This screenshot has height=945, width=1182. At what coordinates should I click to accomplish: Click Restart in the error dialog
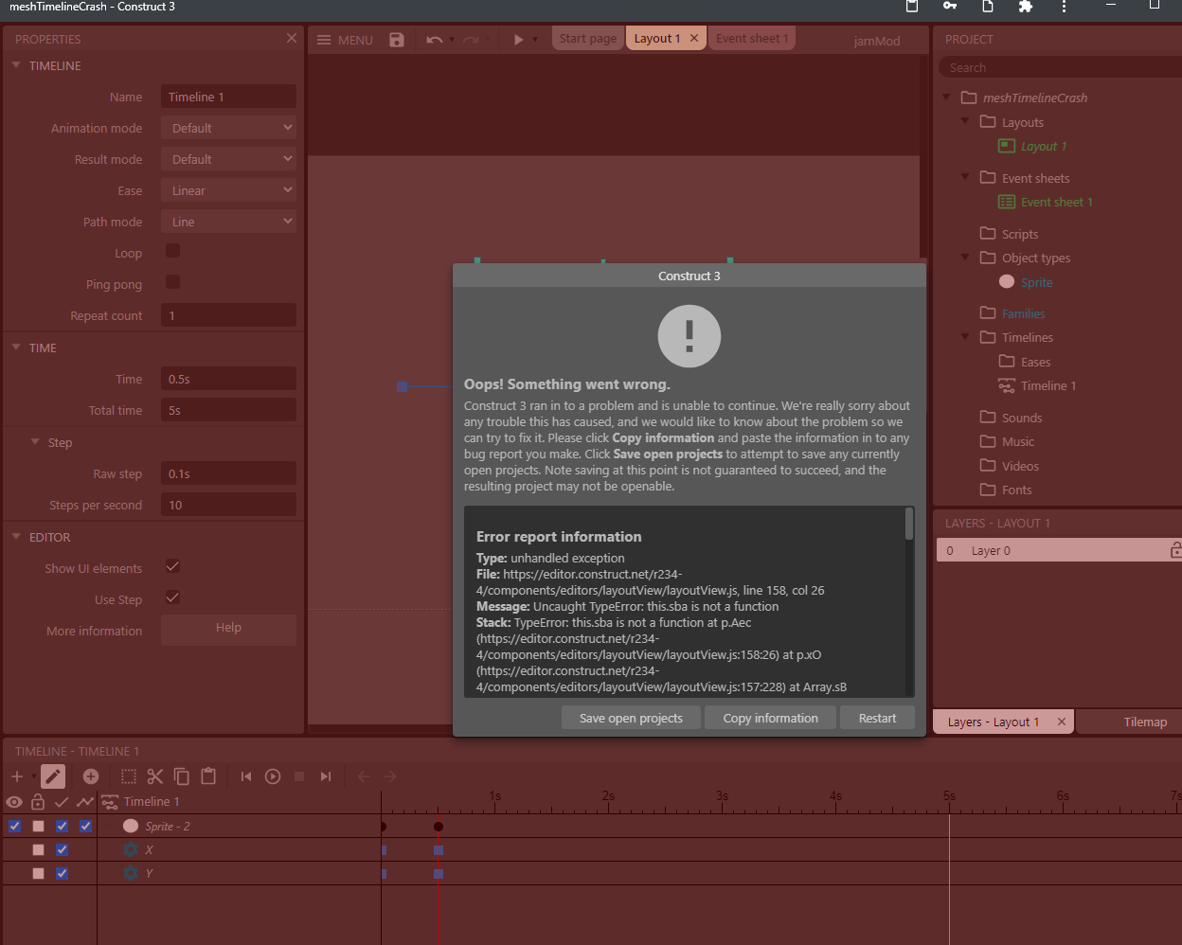click(877, 718)
